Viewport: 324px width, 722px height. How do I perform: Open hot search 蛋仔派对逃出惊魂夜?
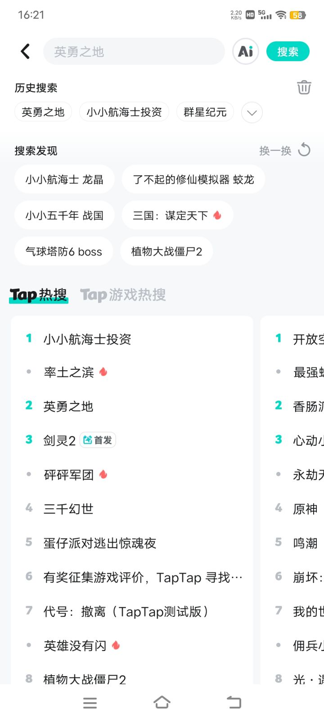[x=100, y=543]
